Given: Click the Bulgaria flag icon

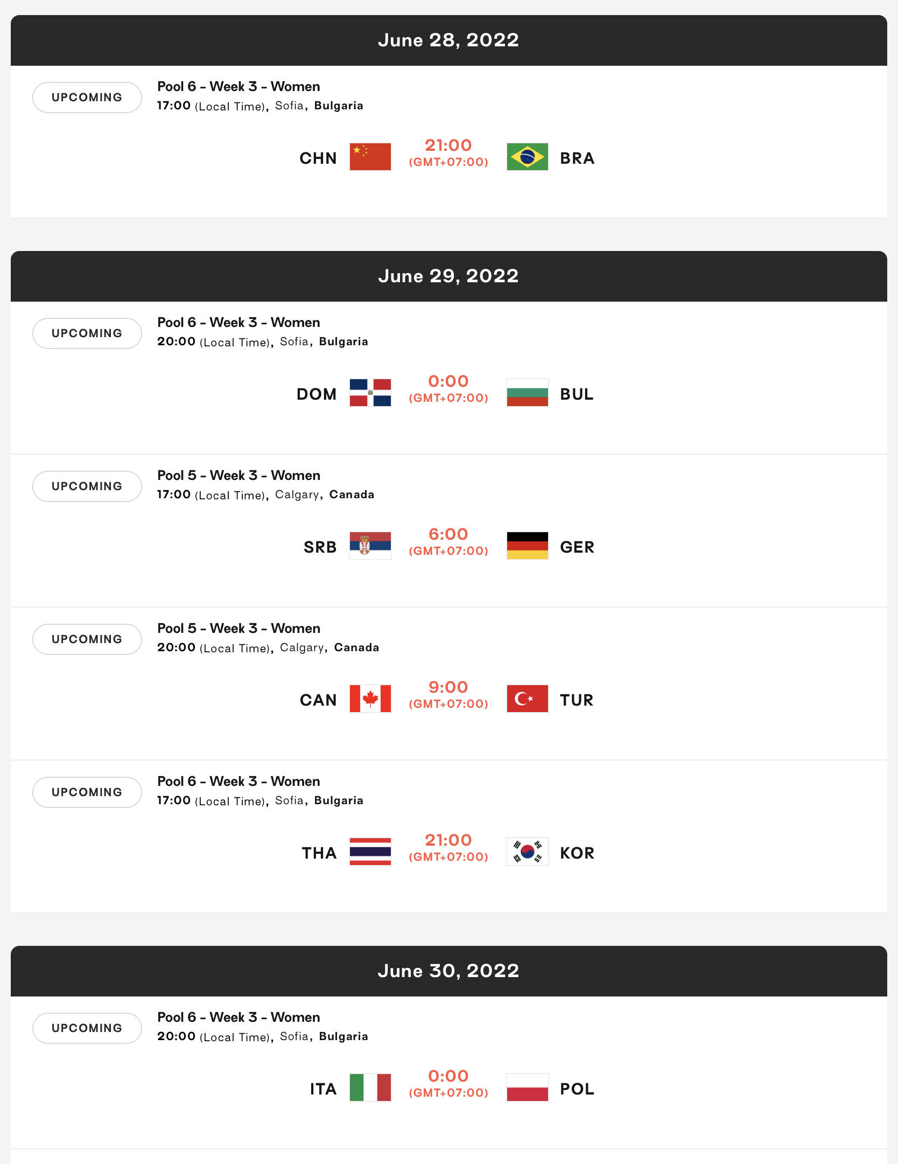Looking at the screenshot, I should click(x=527, y=393).
